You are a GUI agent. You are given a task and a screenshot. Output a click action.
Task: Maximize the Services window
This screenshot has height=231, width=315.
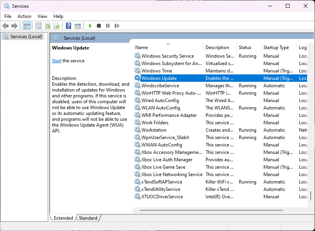[288, 6]
